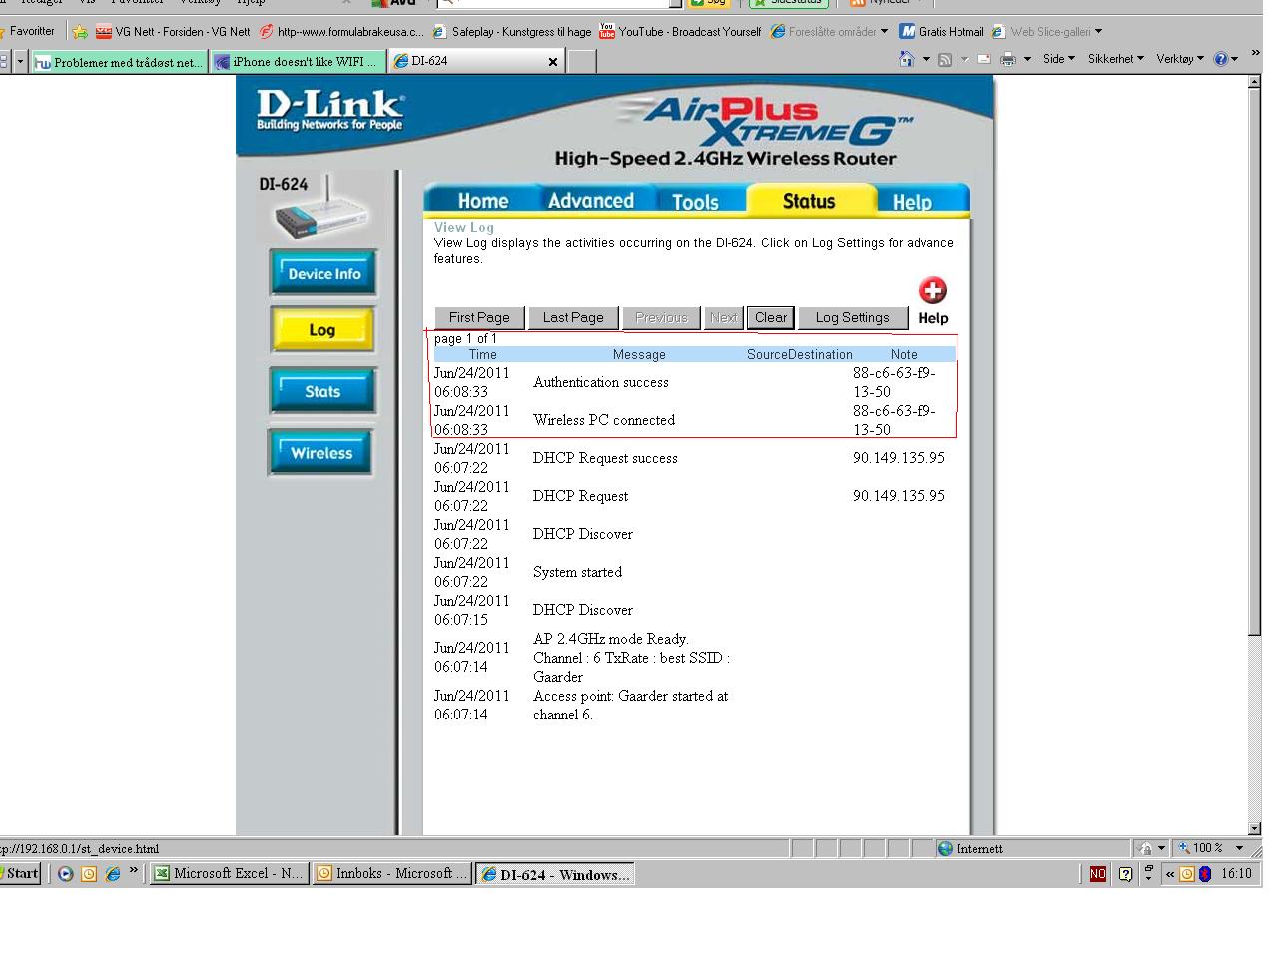Expand hidden system tray icons chevron
Image resolution: width=1278 pixels, height=958 pixels.
[1170, 874]
